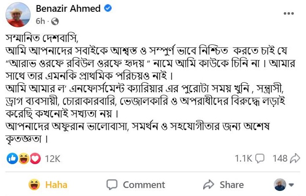
Task: Open the 1.1K comments count
Action: tap(243, 158)
